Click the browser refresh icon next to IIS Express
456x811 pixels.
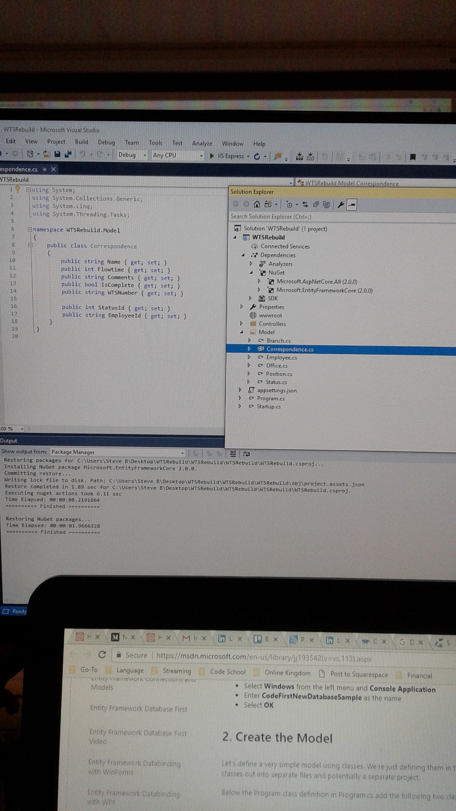click(x=257, y=156)
